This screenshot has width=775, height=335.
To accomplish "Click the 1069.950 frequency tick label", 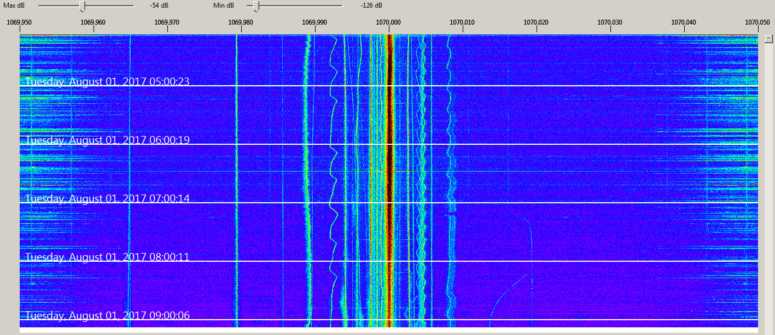I will coord(19,22).
